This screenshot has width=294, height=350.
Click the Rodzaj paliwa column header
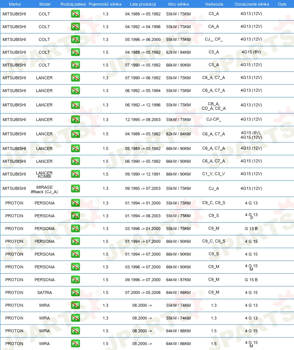point(73,4)
